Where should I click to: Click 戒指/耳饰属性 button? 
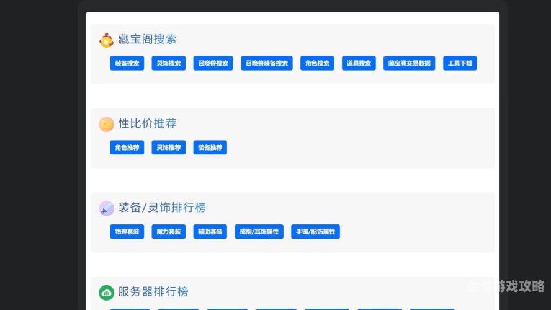tap(259, 232)
